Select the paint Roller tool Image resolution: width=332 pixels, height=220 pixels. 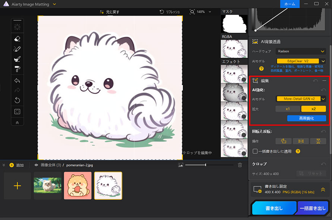coord(17,69)
